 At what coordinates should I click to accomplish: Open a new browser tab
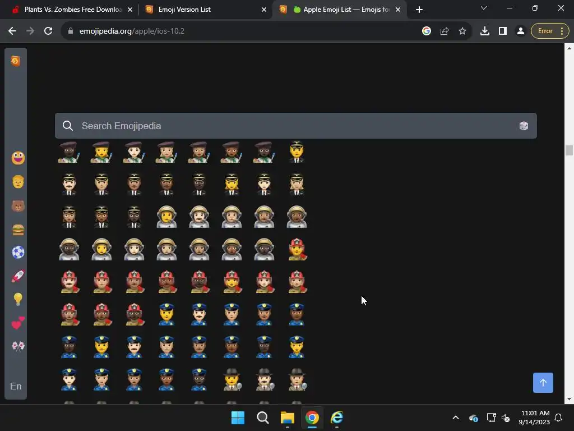click(419, 10)
